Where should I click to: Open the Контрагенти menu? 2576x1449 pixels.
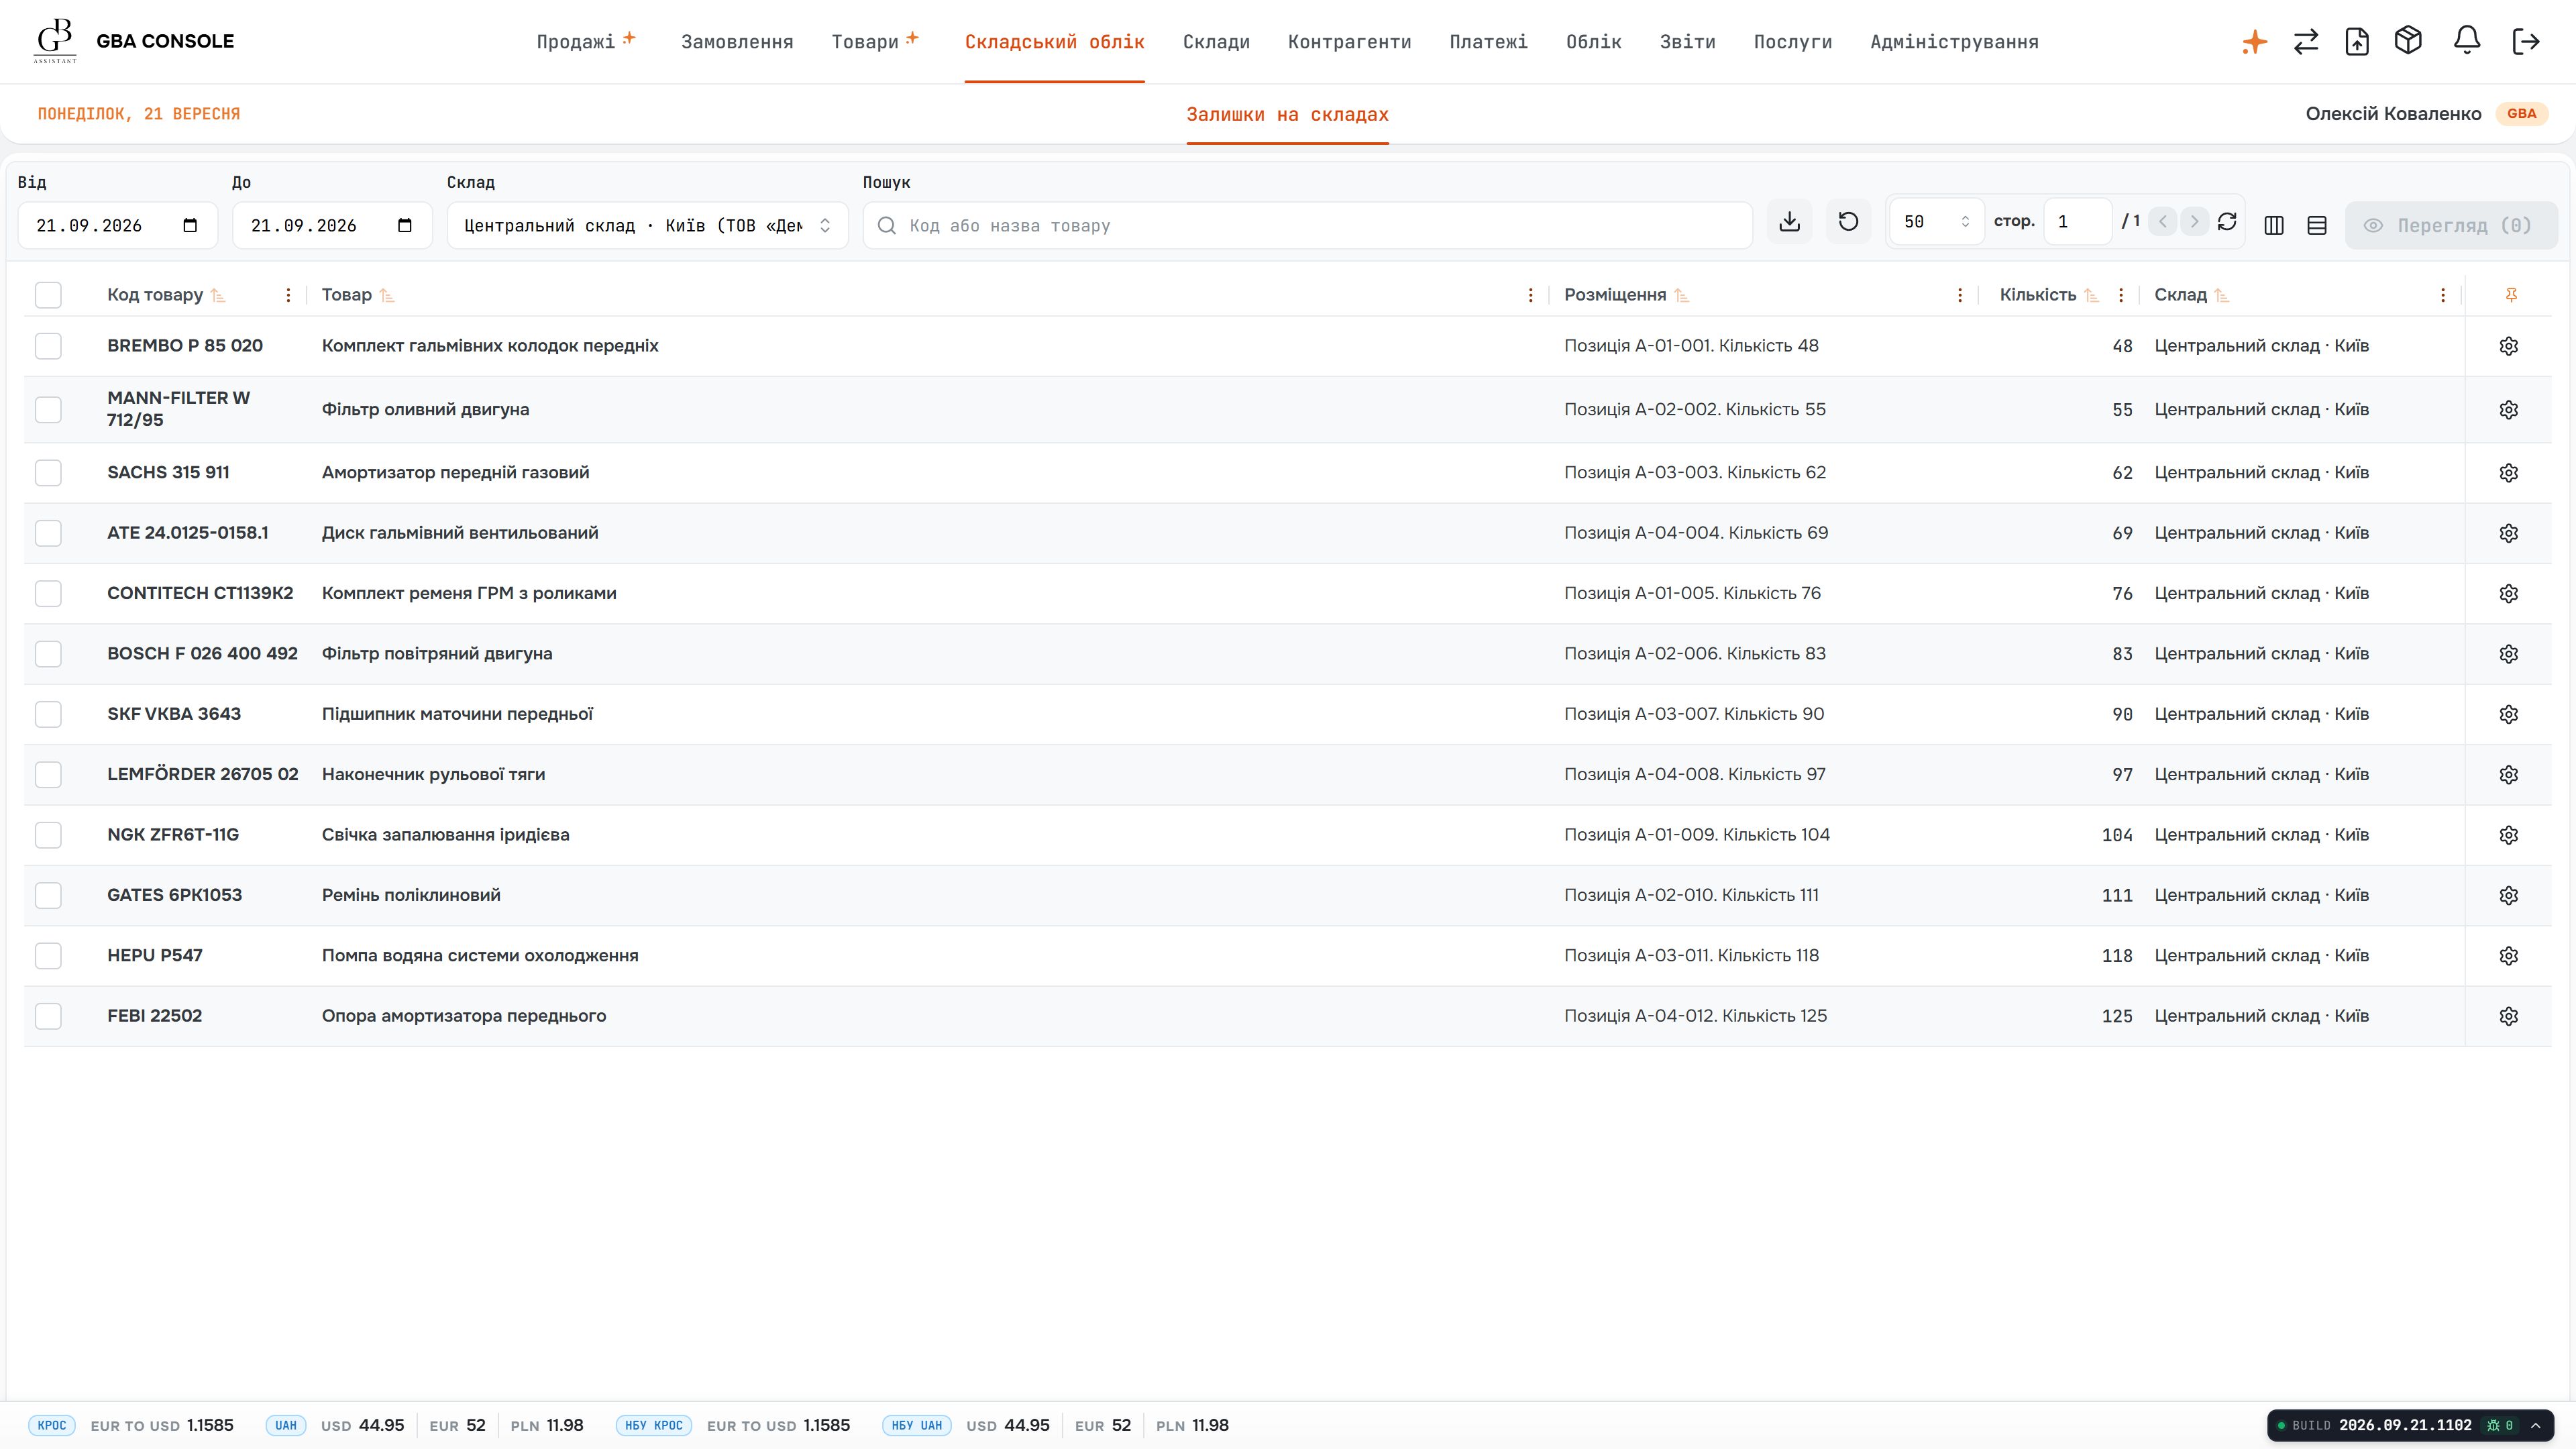pyautogui.click(x=1350, y=42)
